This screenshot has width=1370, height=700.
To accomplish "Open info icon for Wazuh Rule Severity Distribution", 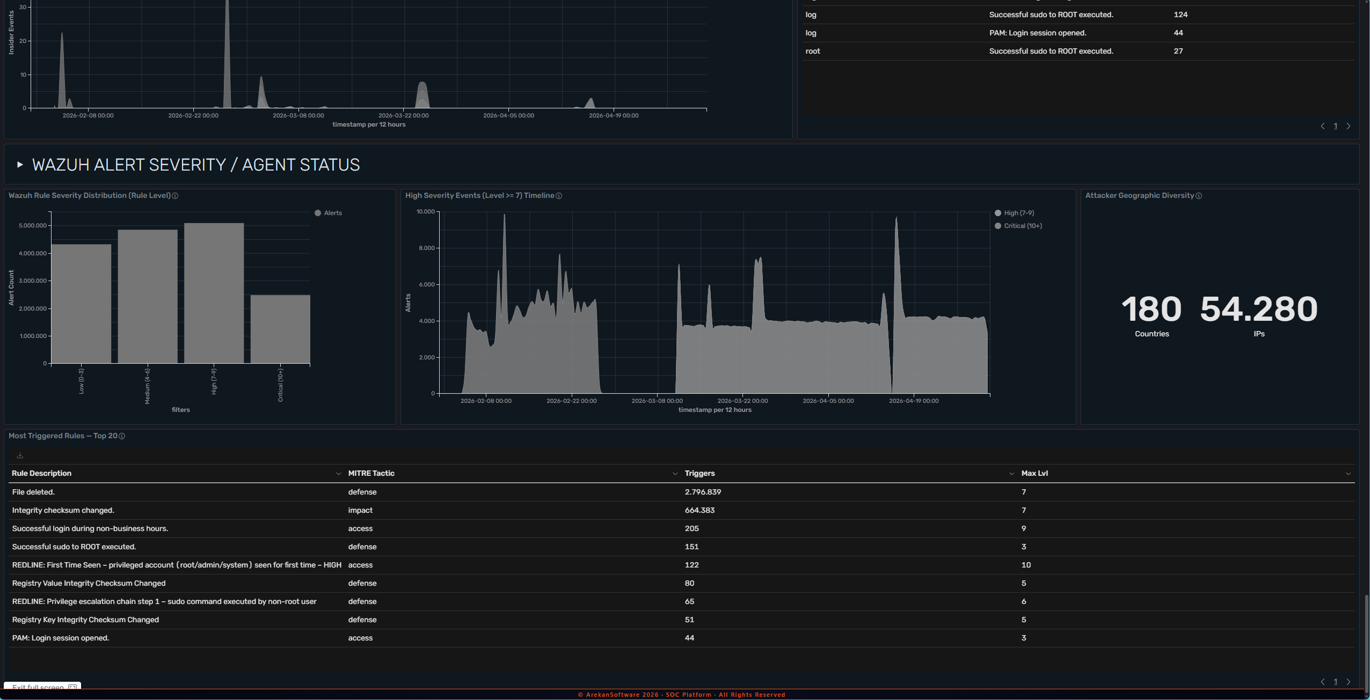I will [175, 196].
